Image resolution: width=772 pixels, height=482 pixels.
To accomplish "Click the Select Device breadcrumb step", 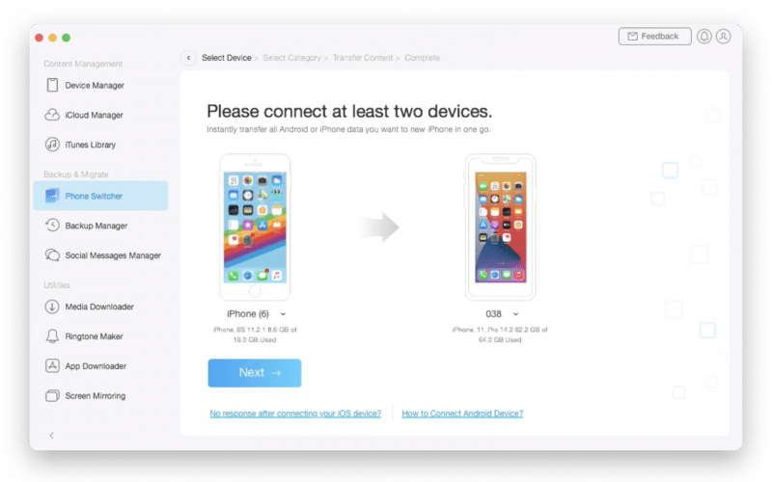I will [x=226, y=58].
